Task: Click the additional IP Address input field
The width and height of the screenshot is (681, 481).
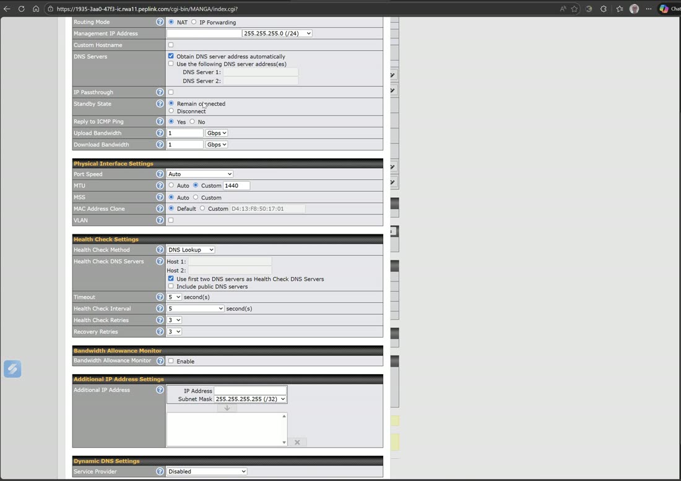Action: 250,390
